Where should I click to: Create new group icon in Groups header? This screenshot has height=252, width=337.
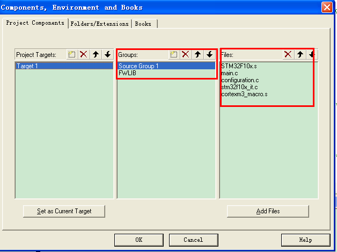pos(173,54)
